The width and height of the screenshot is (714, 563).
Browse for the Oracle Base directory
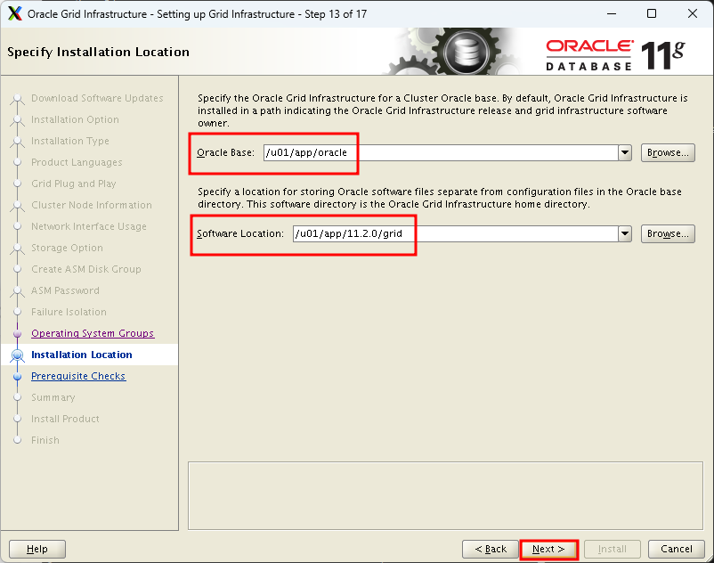(668, 152)
